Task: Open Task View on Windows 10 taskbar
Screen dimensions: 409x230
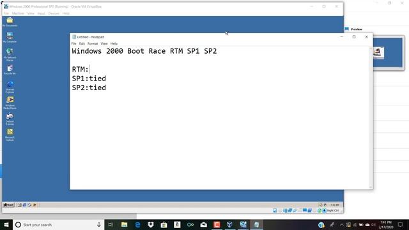Action: pyautogui.click(x=111, y=225)
